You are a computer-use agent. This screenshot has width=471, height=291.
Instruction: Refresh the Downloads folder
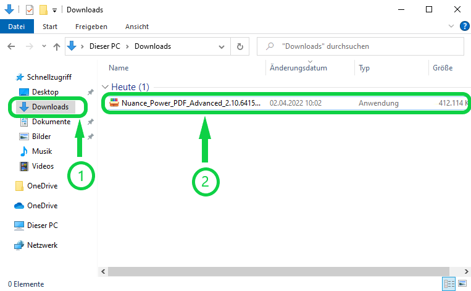coord(240,46)
